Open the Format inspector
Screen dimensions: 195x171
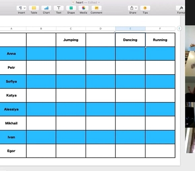[x=181, y=8]
